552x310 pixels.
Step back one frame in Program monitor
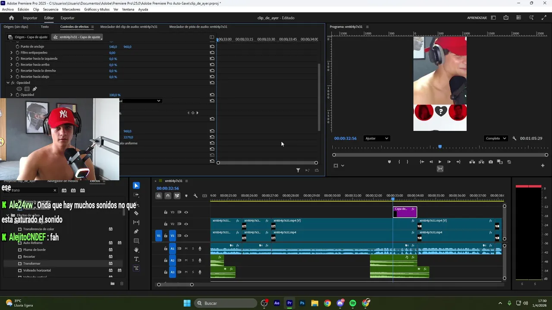click(431, 162)
